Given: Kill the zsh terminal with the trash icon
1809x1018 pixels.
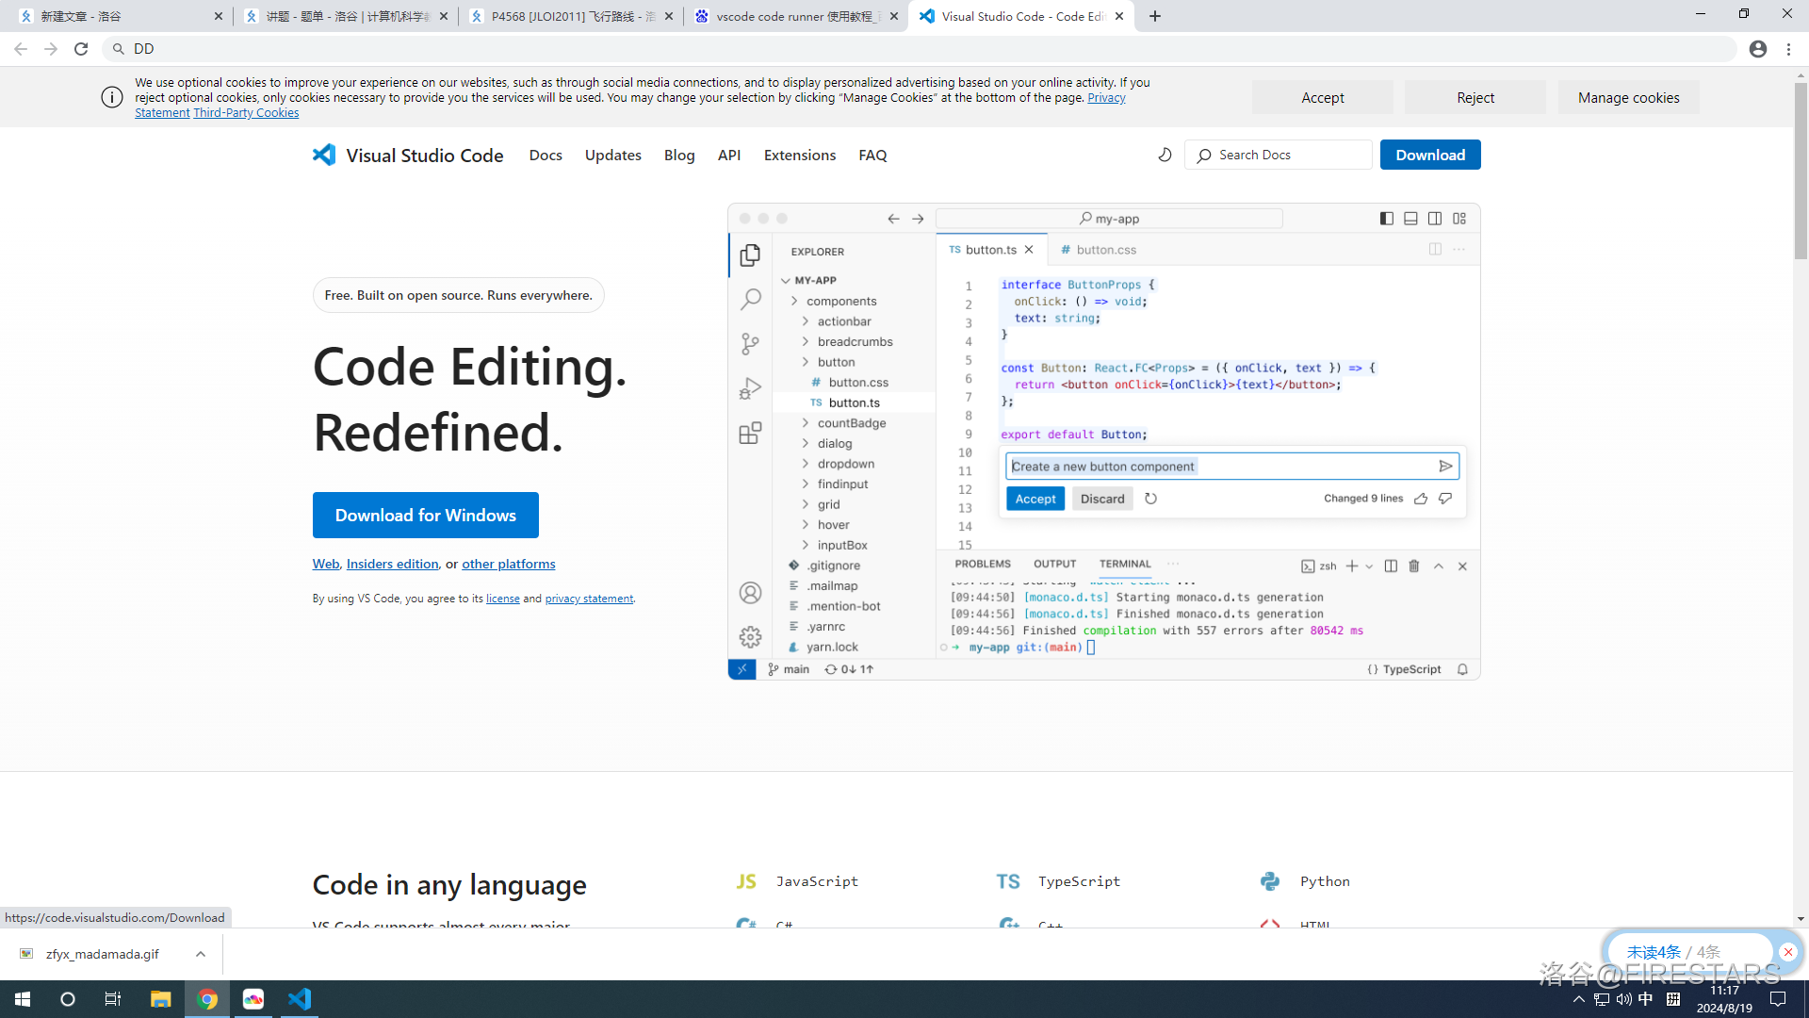Looking at the screenshot, I should click(x=1413, y=566).
